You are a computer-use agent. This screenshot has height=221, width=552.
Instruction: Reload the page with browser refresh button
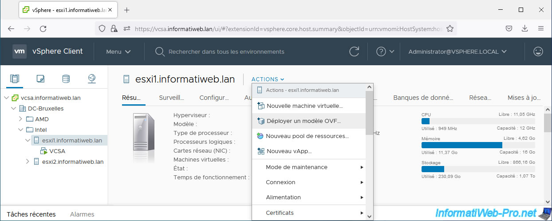pyautogui.click(x=43, y=28)
